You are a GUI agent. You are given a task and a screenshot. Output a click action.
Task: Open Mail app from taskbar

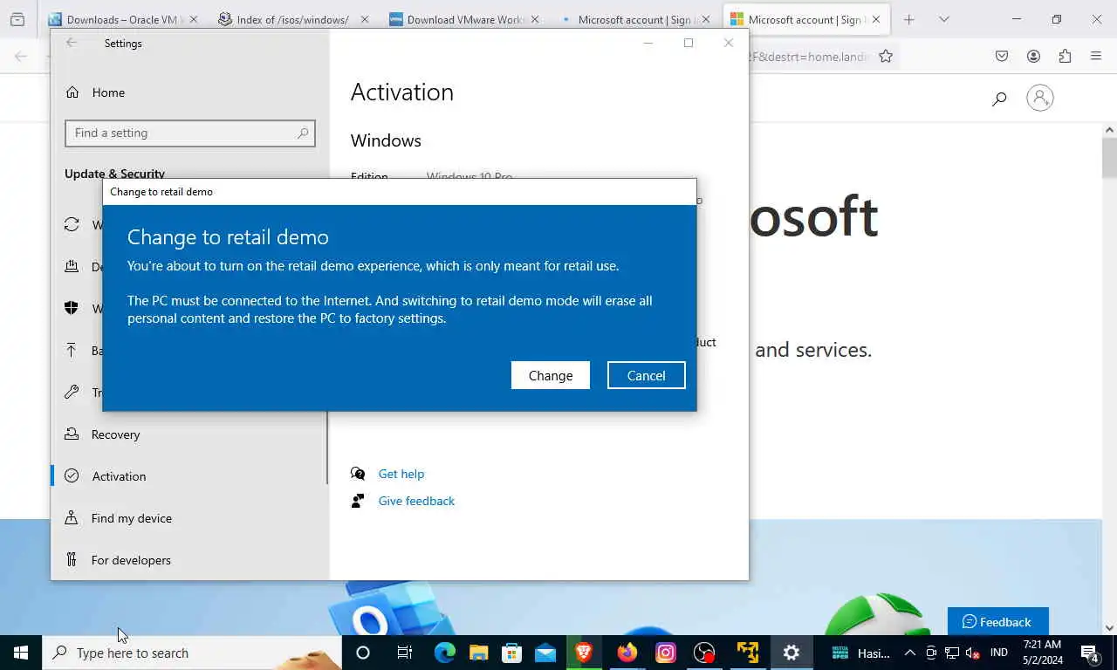pos(546,653)
